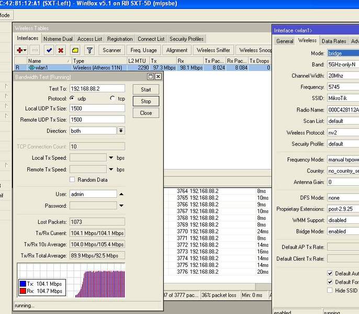
Task: Open the Alignment tool
Action: (x=177, y=50)
